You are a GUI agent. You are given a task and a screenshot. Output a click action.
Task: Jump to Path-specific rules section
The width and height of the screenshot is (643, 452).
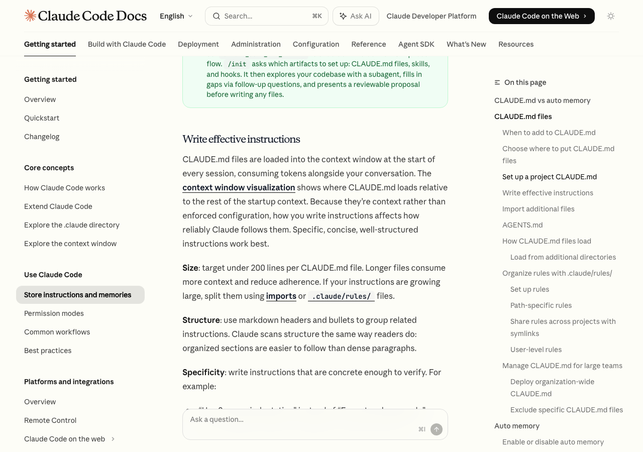coord(541,305)
